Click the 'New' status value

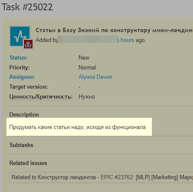(84, 58)
